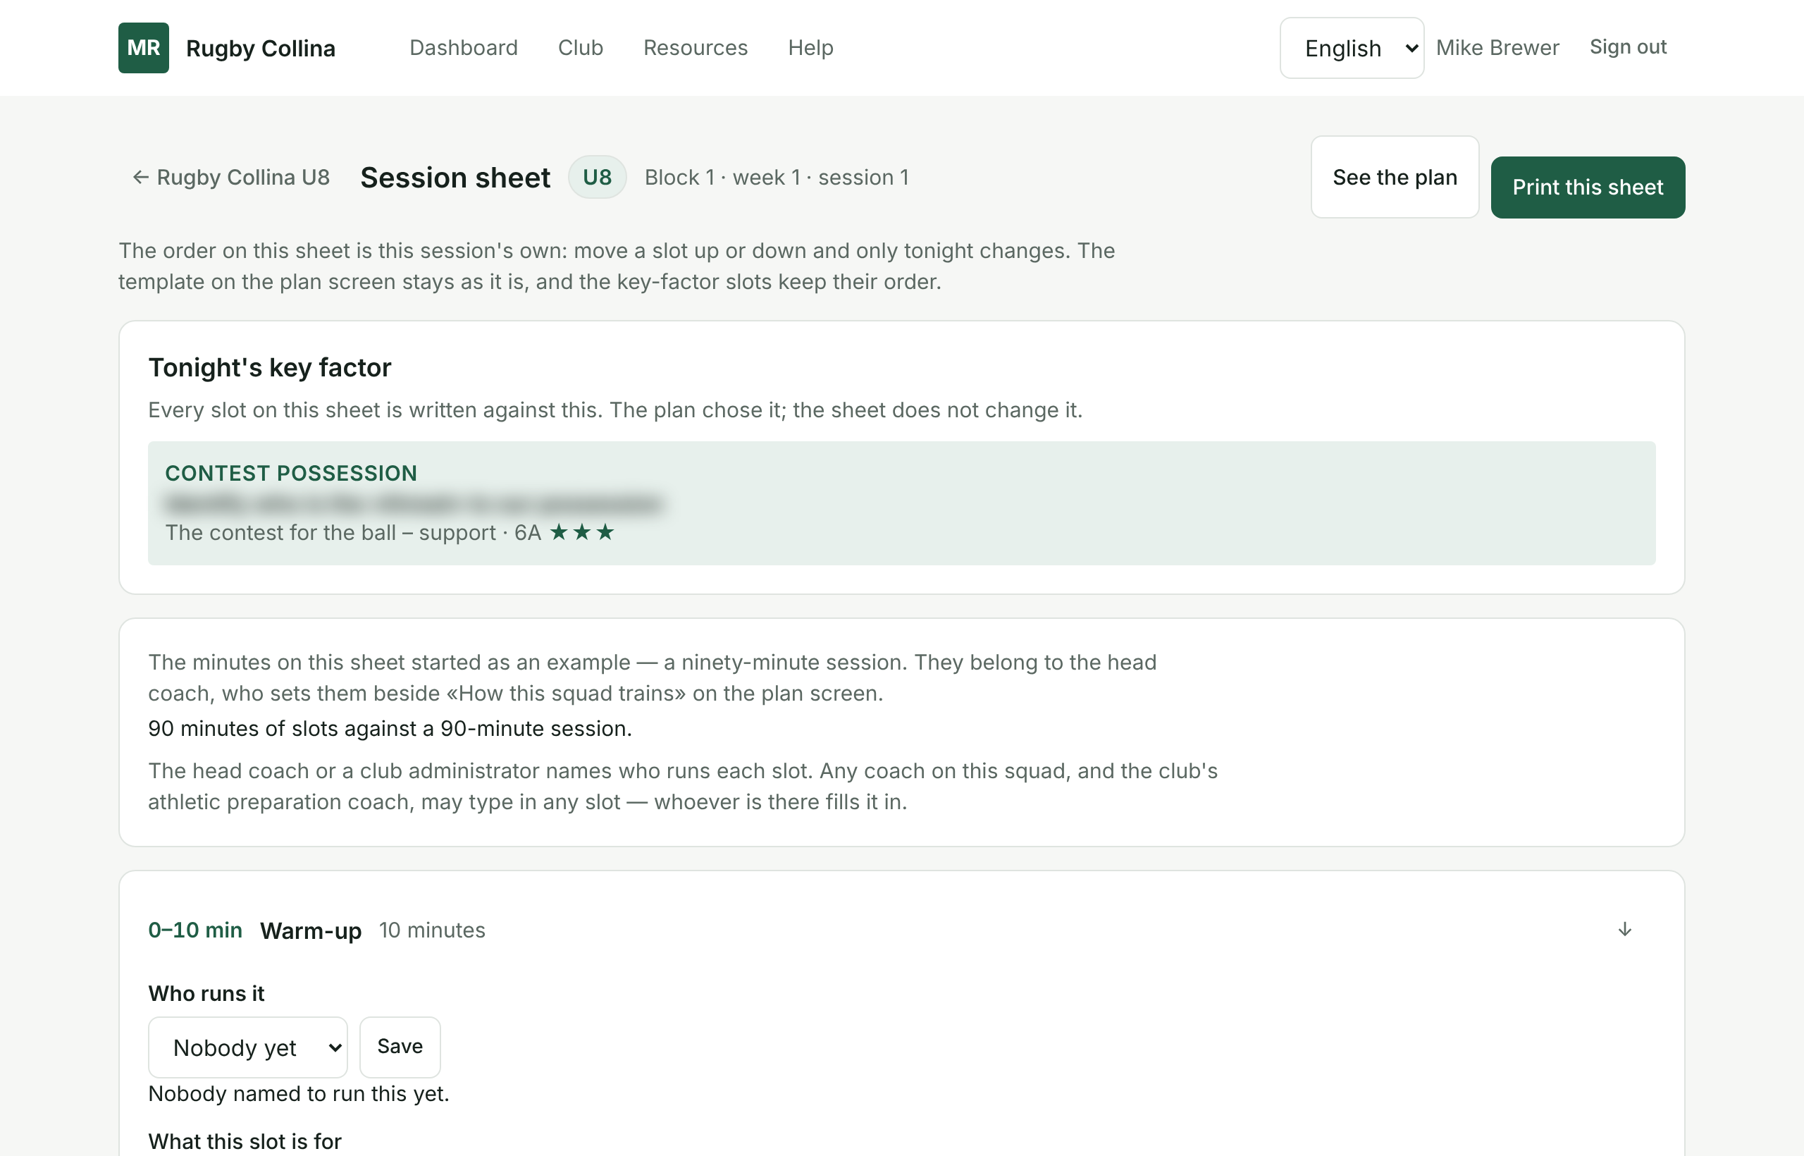Image resolution: width=1804 pixels, height=1156 pixels.
Task: Go back to Rugby Collina U8
Action: [x=231, y=177]
